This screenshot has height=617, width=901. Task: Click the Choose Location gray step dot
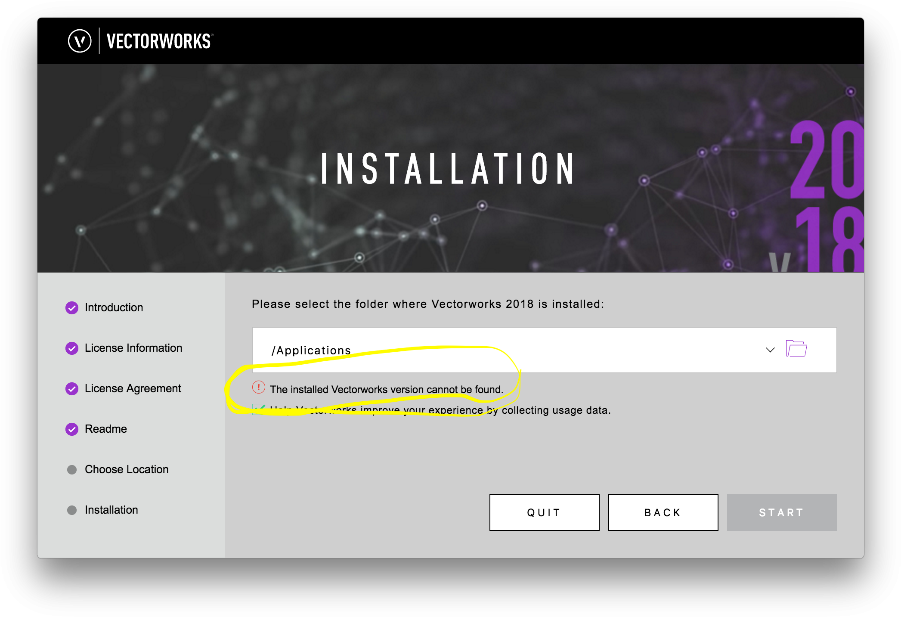[x=72, y=470]
